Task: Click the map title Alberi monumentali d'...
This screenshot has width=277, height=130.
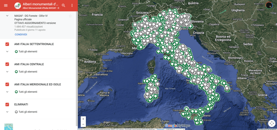Action: (41, 4)
